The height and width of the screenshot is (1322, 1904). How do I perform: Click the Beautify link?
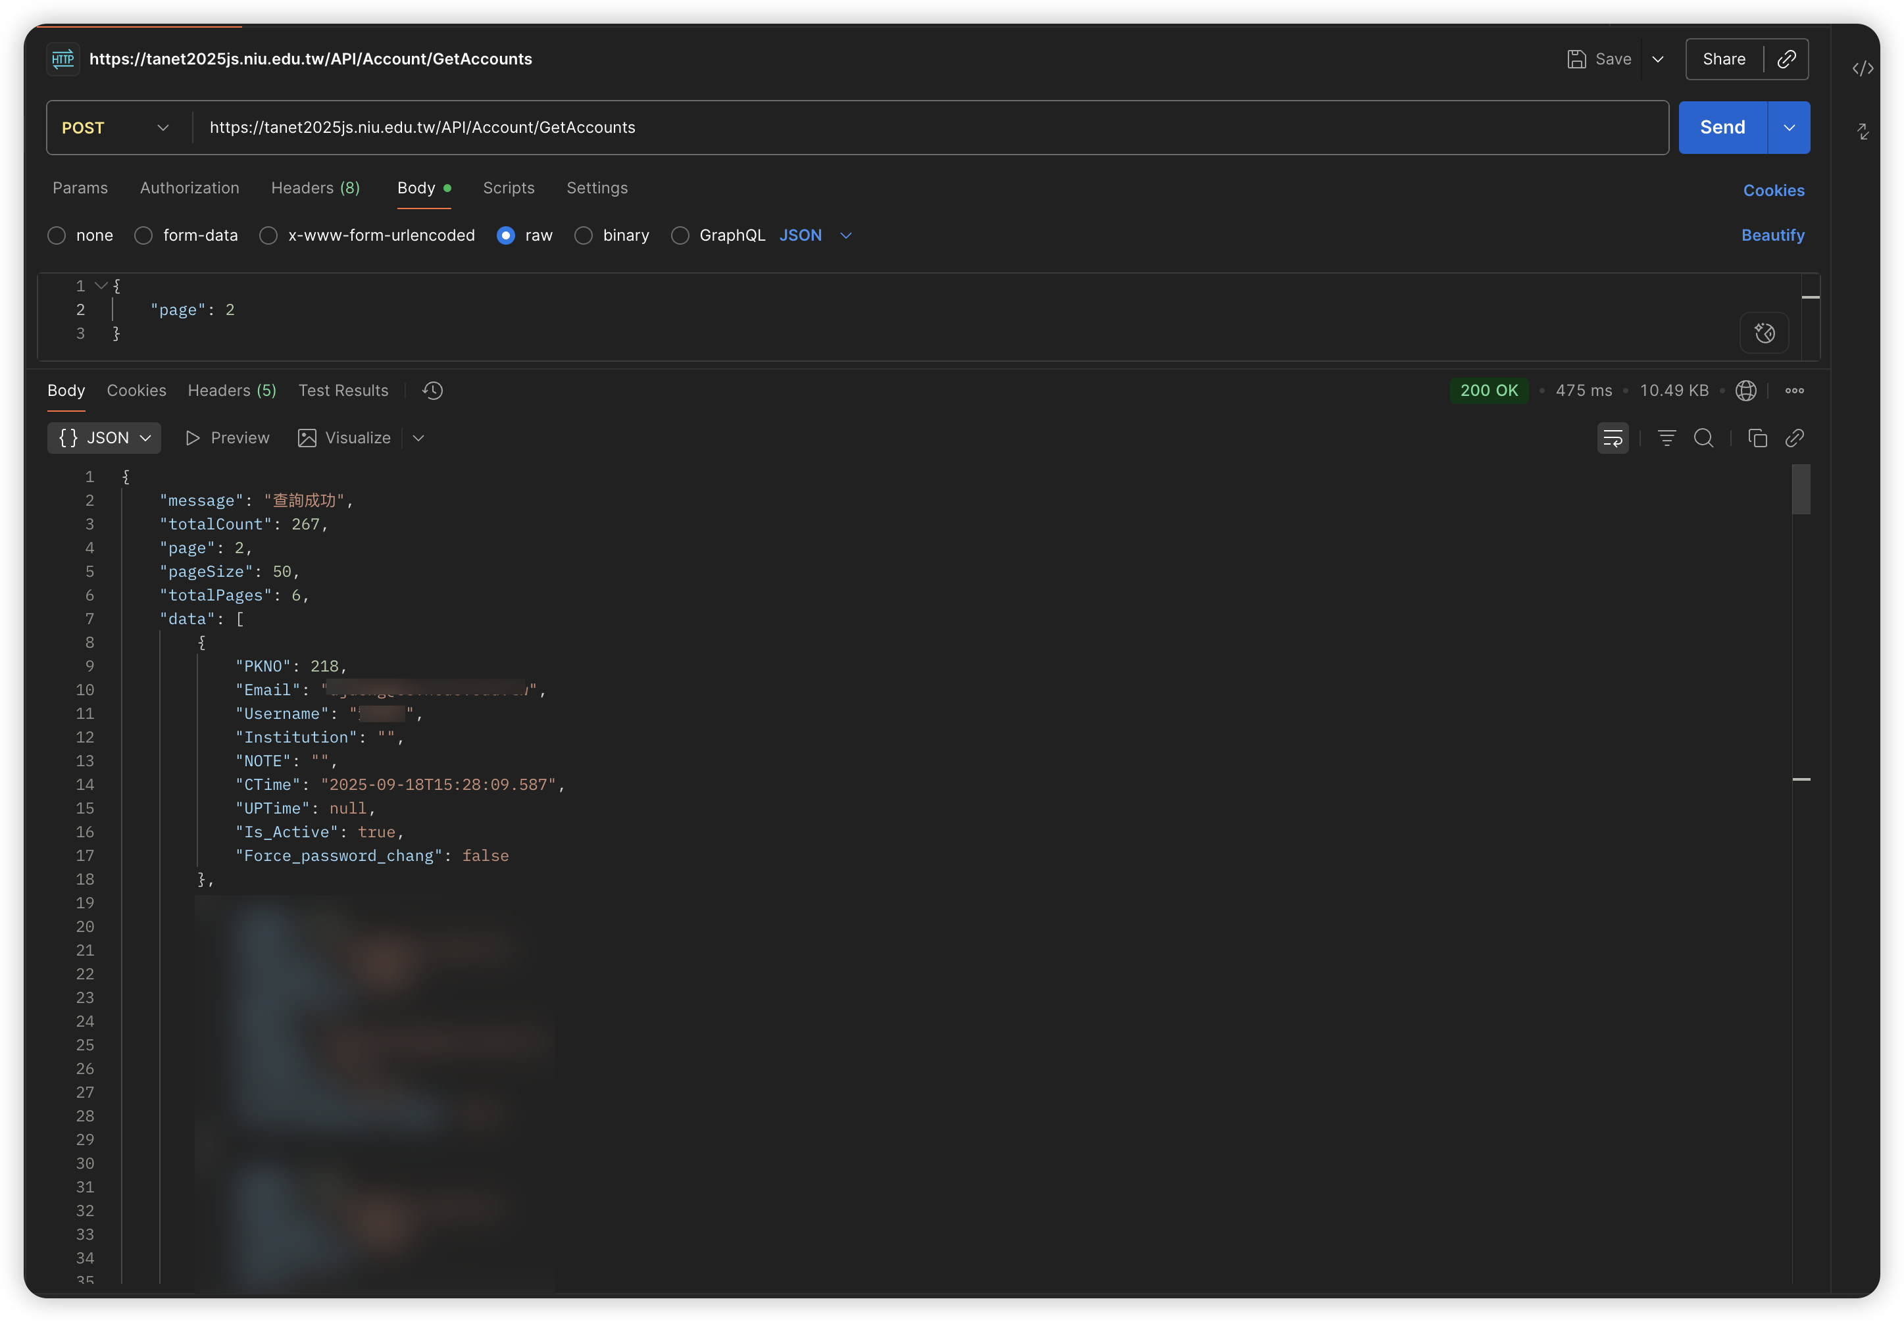click(1772, 235)
